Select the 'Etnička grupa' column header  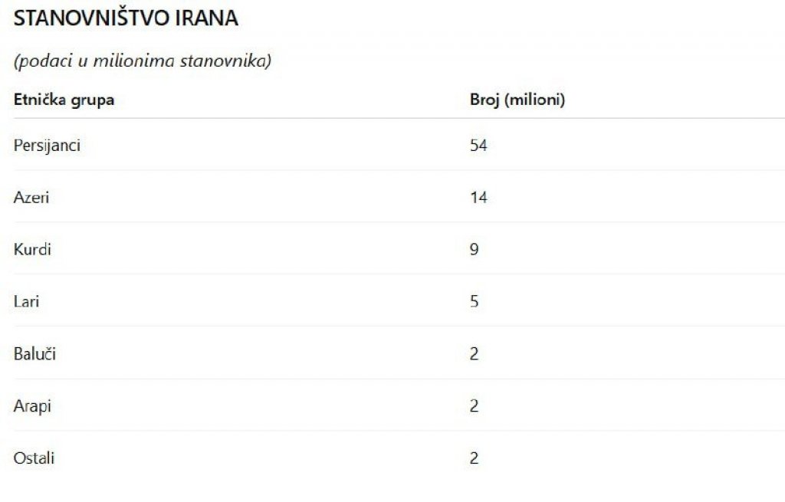pos(64,100)
